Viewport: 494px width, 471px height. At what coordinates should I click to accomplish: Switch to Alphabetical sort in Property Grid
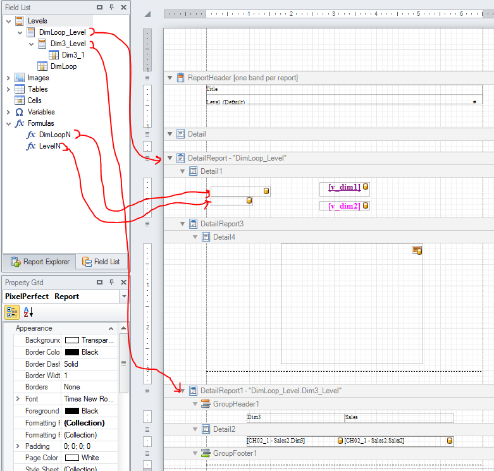28,312
